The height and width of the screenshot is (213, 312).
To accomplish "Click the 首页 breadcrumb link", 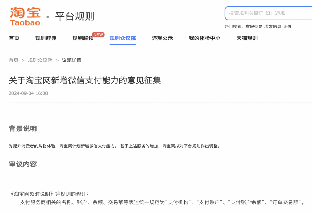I will click(x=13, y=60).
